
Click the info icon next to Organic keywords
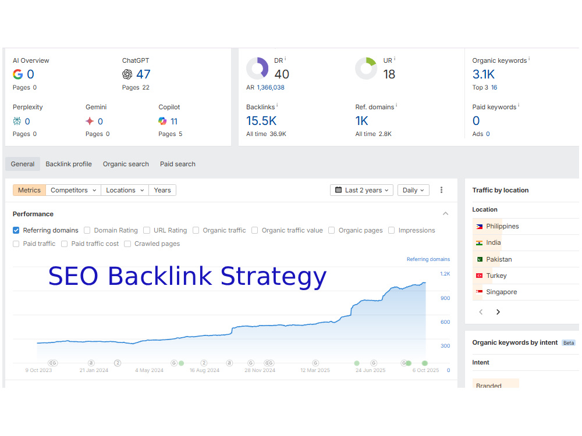pos(529,59)
